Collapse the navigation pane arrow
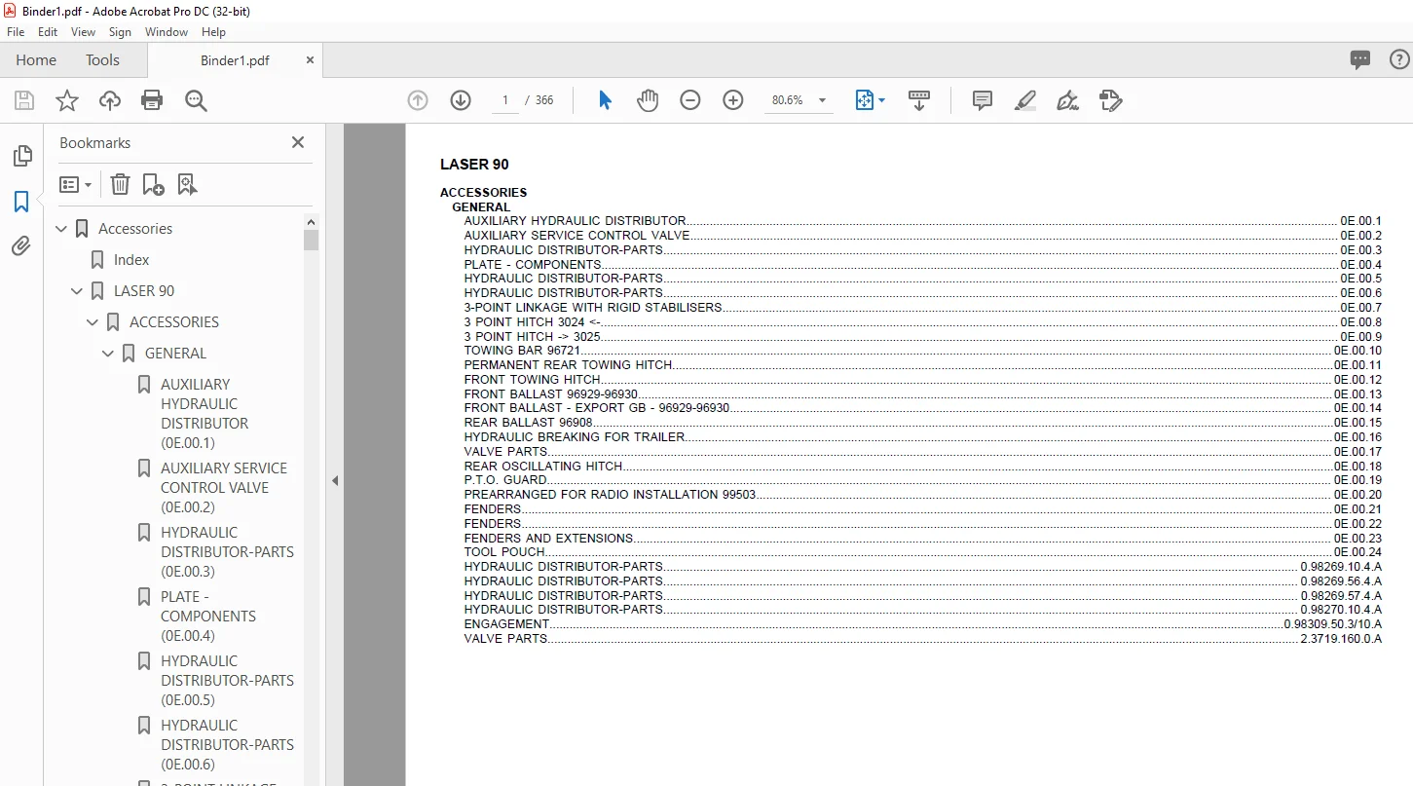The width and height of the screenshot is (1413, 786). [335, 480]
